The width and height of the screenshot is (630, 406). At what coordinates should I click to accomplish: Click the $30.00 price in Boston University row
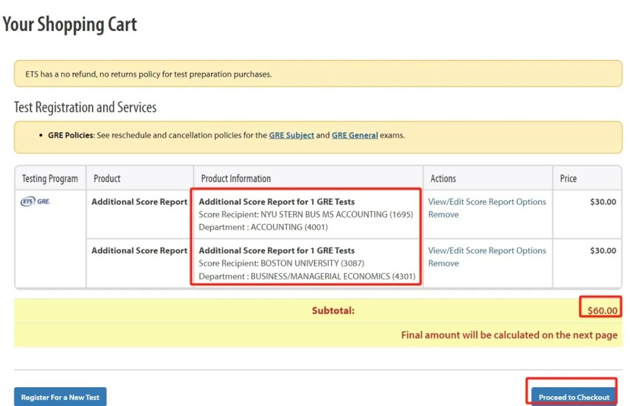tap(603, 250)
